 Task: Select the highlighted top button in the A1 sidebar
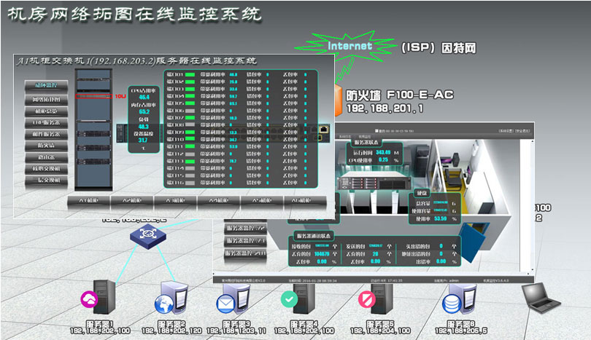tap(47, 85)
